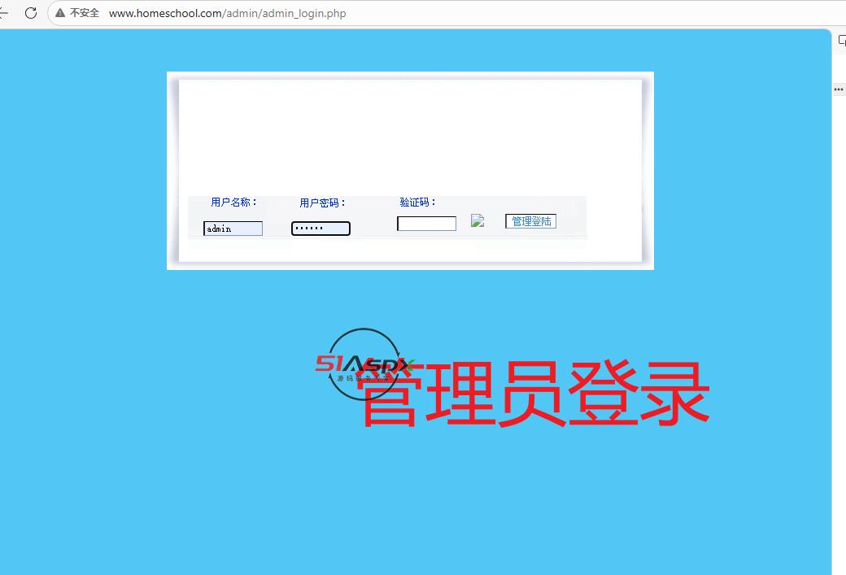Reload the page with the refresh icon
The image size is (846, 575).
click(x=31, y=13)
